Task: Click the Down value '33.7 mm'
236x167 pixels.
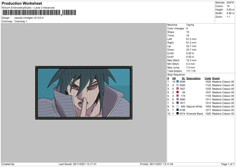Action: [191, 50]
